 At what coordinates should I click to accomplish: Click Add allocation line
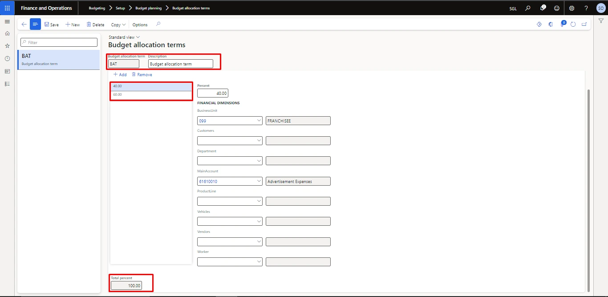click(120, 74)
